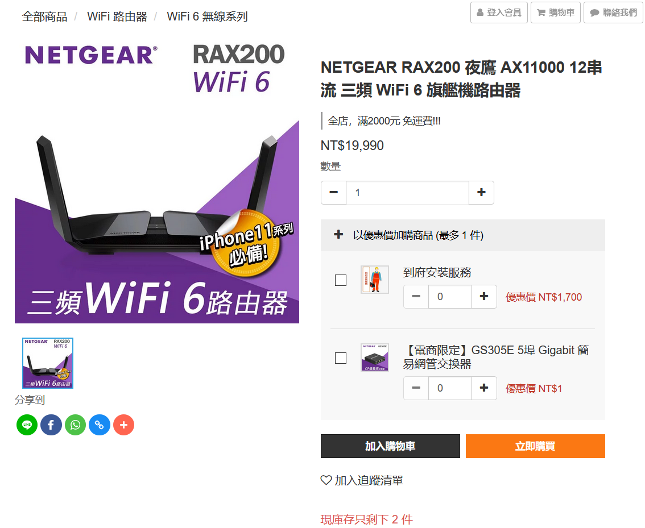645x528 pixels.
Task: Open WiFi 路由器 breadcrumb category
Action: click(x=117, y=16)
